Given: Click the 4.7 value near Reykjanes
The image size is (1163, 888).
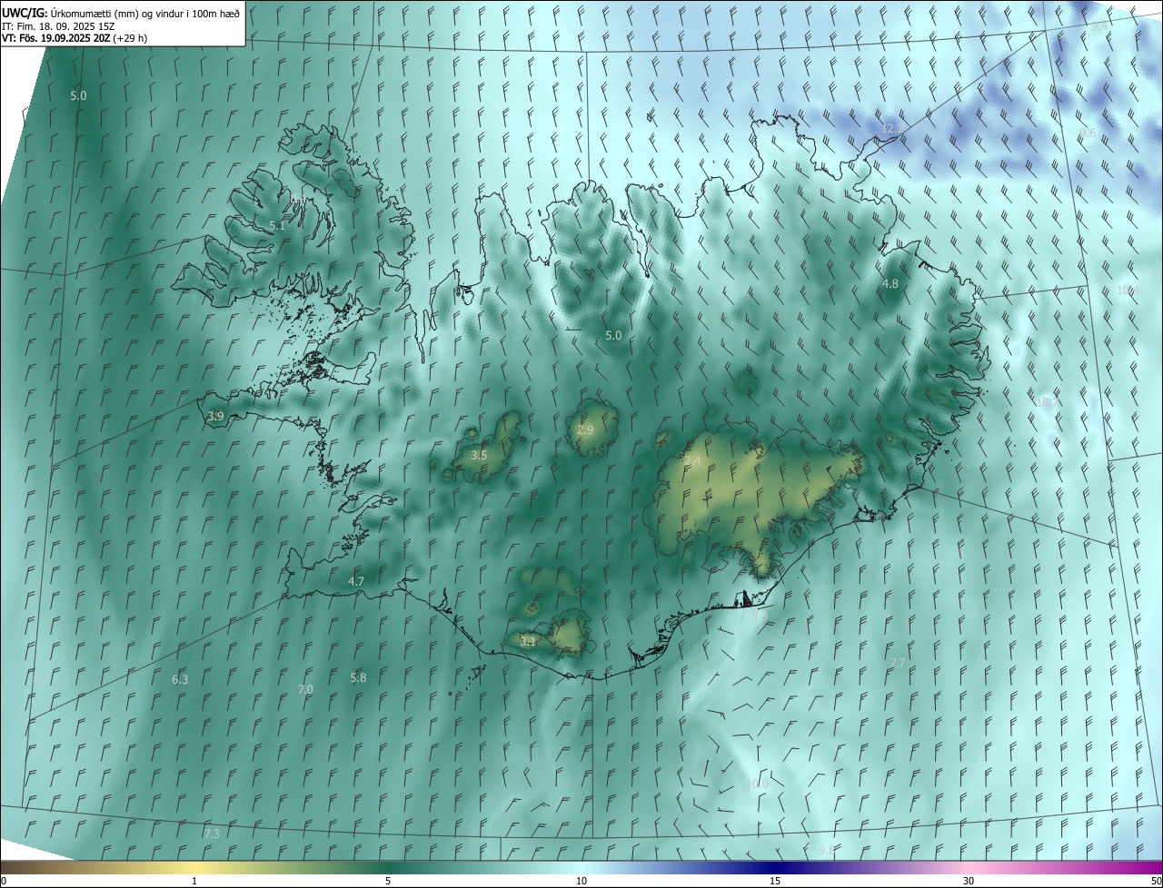Looking at the screenshot, I should [356, 581].
